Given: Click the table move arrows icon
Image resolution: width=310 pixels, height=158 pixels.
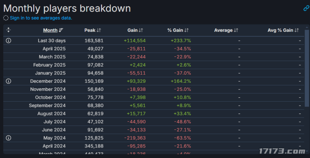Looking at the screenshot, I should click(8, 30).
